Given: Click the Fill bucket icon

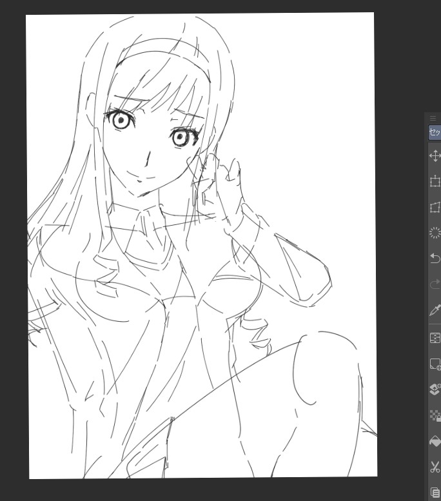Looking at the screenshot, I should (x=435, y=441).
